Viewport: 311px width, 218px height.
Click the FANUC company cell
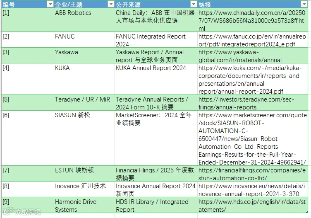(84, 40)
